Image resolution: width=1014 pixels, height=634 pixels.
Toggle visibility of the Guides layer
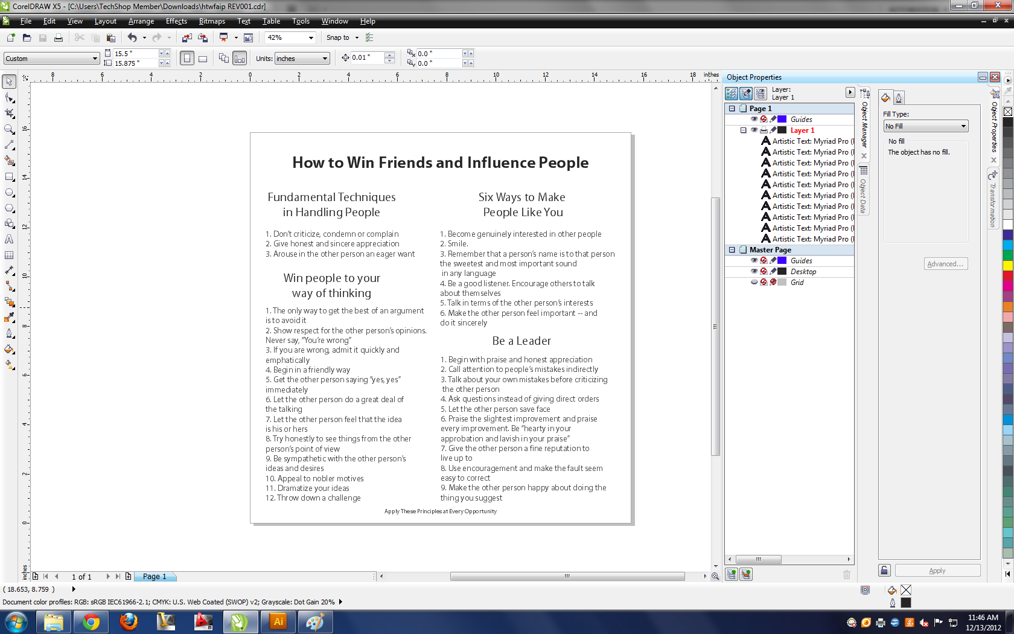(x=754, y=119)
